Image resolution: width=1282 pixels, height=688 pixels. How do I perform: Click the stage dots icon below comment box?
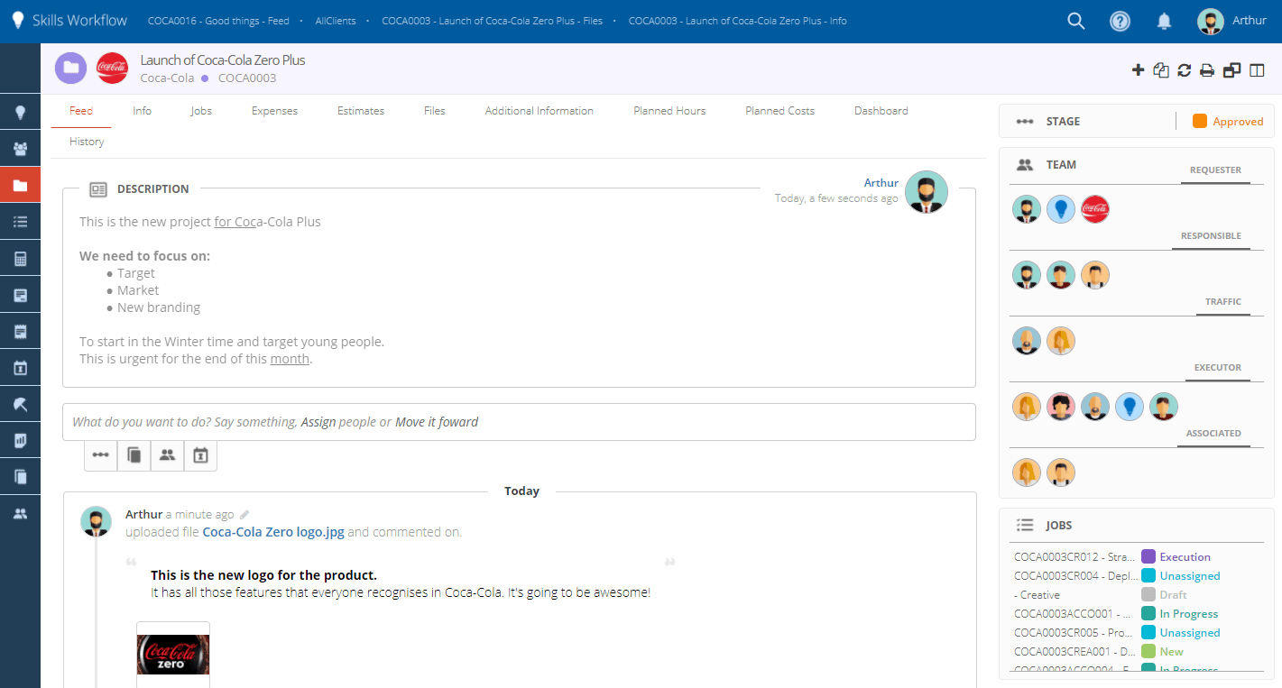[101, 455]
